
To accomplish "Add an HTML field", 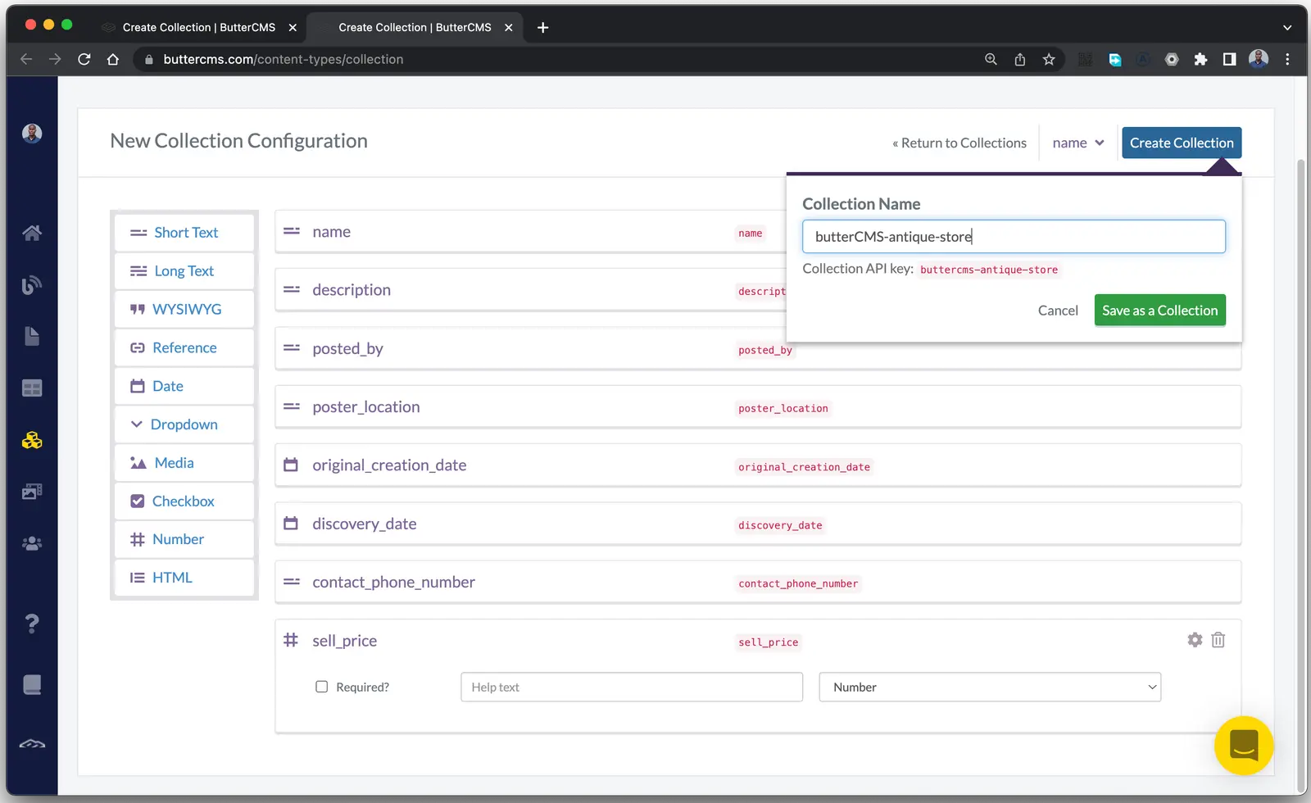I will (x=184, y=578).
